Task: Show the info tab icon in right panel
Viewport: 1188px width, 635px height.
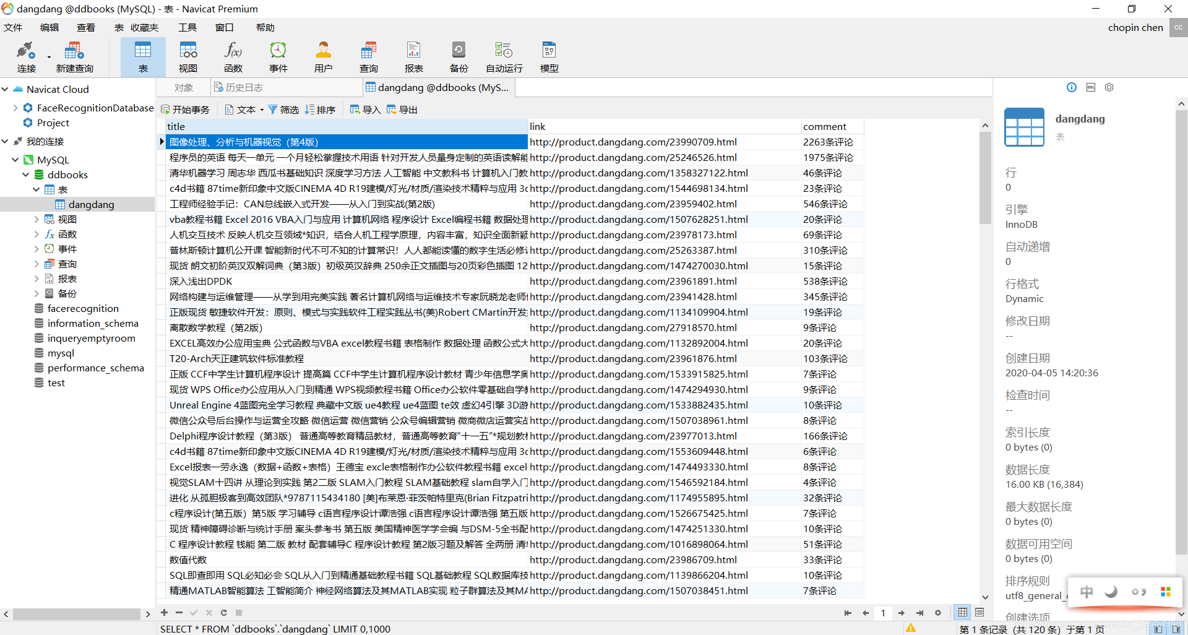Action: [x=1072, y=87]
